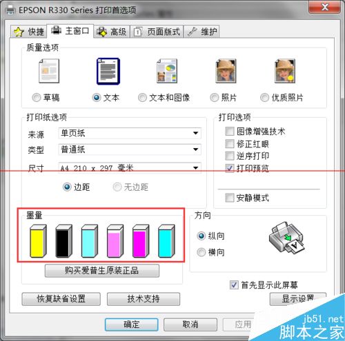Open the 来源 paper source dropdown

tap(130, 133)
